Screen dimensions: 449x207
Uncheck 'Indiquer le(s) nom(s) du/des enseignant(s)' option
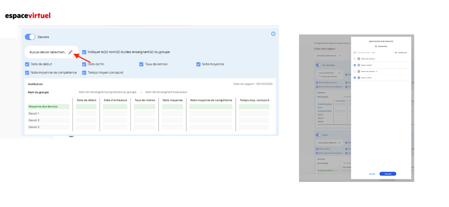coord(84,52)
